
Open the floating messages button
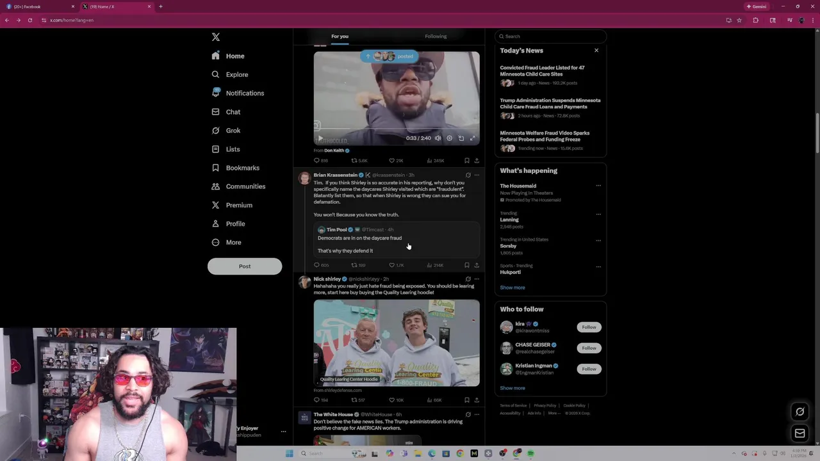pyautogui.click(x=799, y=433)
